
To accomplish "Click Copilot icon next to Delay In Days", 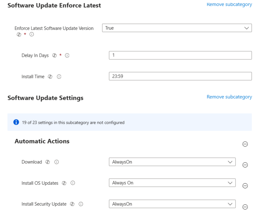I will [54, 55].
